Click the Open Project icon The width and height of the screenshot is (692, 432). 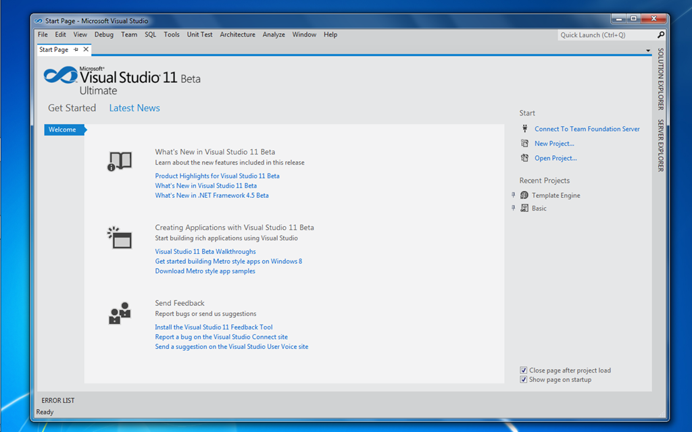(x=524, y=158)
